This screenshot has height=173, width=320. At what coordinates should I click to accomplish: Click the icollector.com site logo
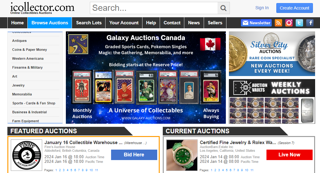42,8
